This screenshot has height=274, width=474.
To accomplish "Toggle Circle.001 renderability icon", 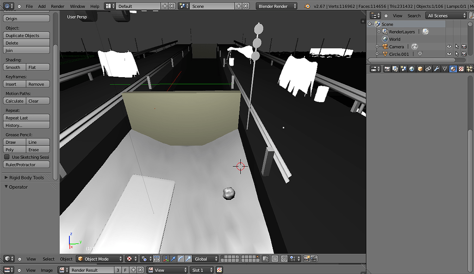I will click(x=464, y=54).
